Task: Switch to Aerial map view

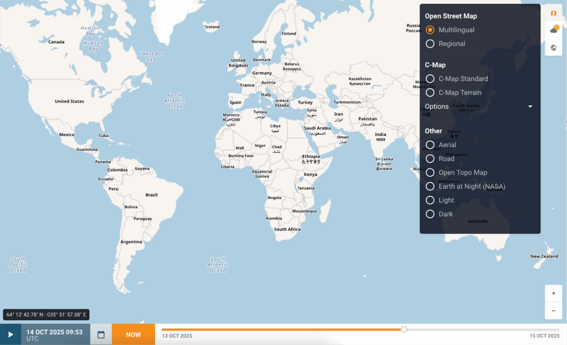Action: click(430, 145)
